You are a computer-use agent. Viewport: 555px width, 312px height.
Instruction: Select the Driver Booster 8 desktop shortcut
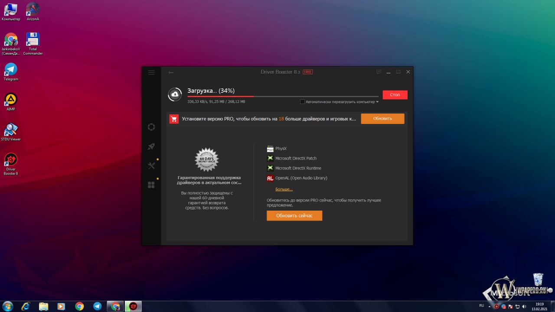point(11,164)
